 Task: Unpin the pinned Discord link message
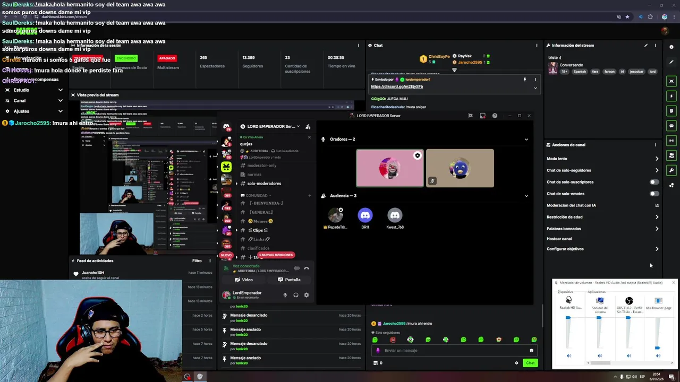[x=525, y=80]
